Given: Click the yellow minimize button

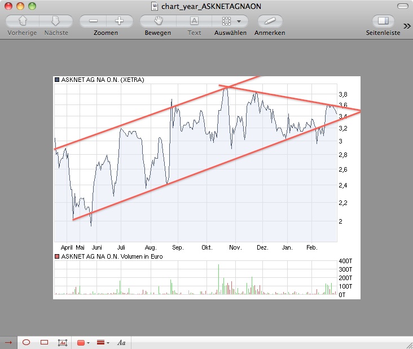Looking at the screenshot, I should [x=20, y=6].
